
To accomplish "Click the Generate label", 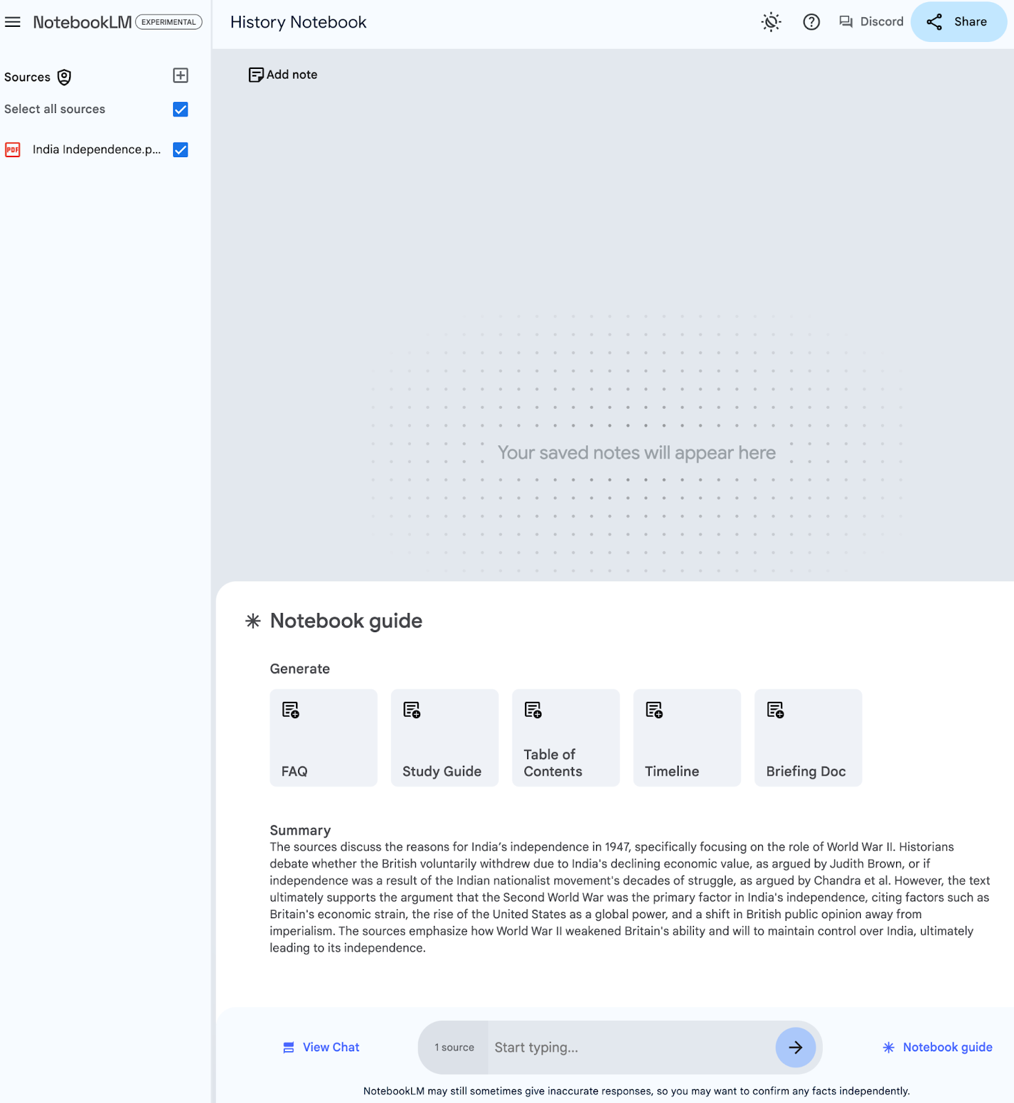I will pyautogui.click(x=300, y=669).
